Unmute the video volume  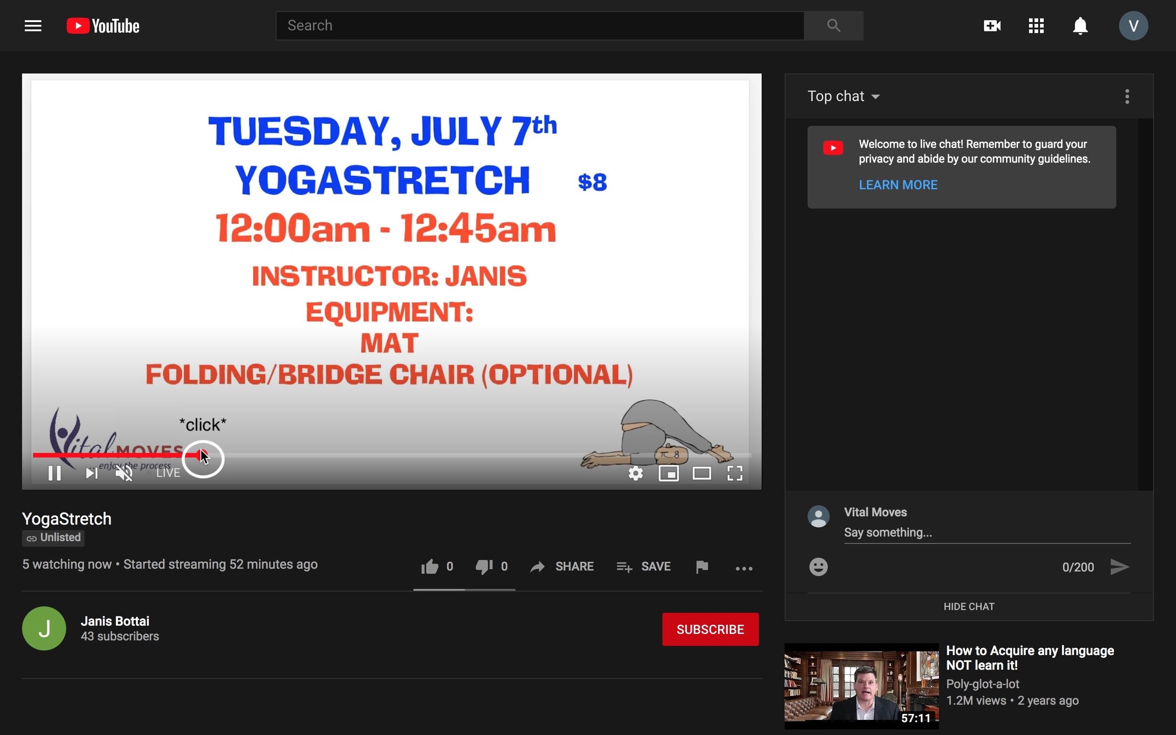[124, 473]
